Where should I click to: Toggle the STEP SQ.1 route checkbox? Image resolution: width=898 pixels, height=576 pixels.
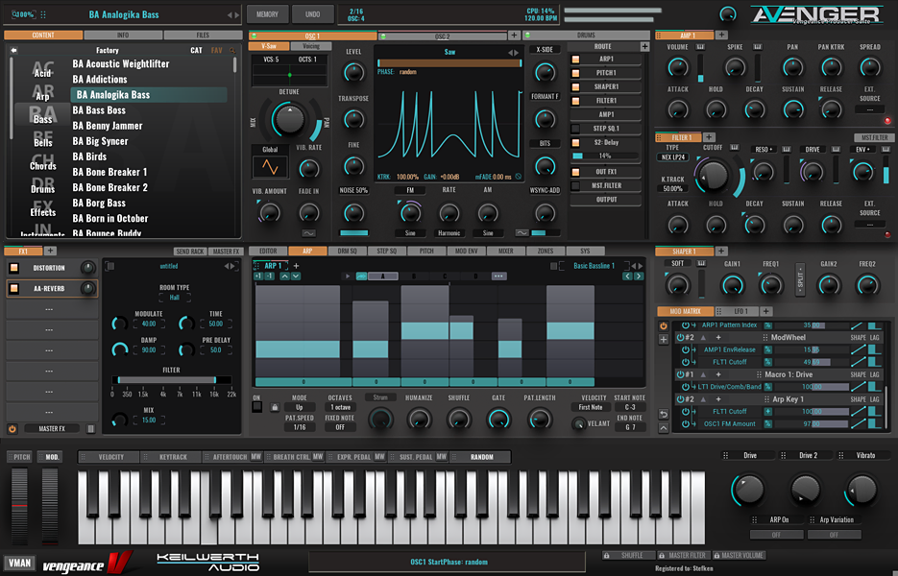click(575, 129)
